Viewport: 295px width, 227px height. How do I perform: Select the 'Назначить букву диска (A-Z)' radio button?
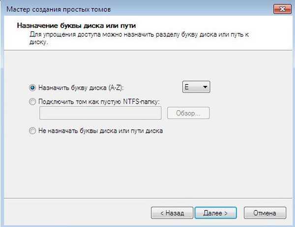[33, 87]
